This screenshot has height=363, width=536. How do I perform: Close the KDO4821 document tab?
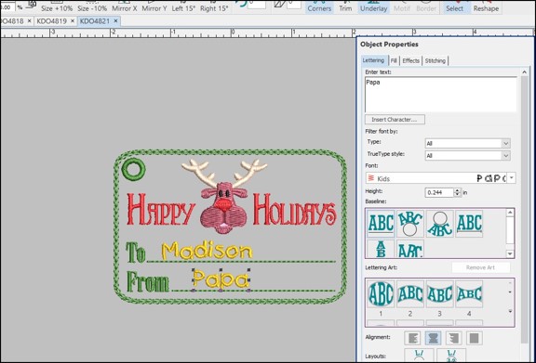(116, 21)
